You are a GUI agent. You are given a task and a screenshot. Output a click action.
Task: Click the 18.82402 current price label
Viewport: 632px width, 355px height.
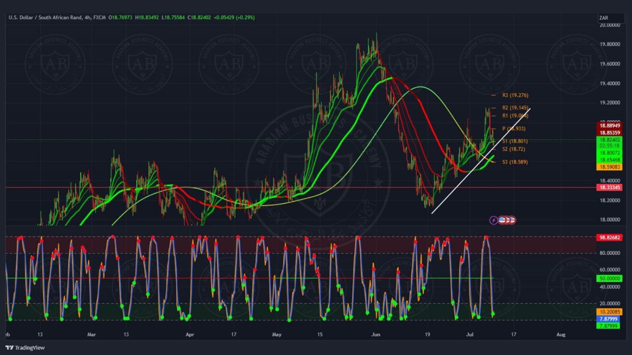(x=609, y=140)
